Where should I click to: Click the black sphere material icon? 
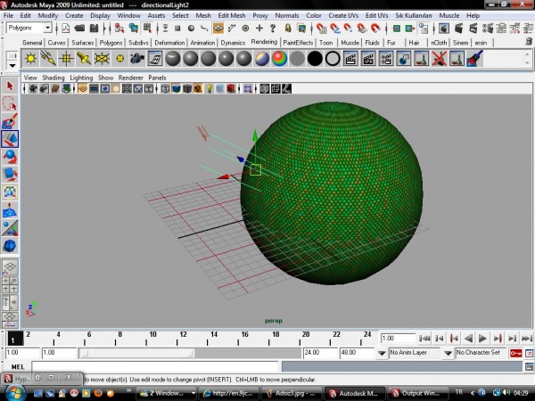point(315,58)
